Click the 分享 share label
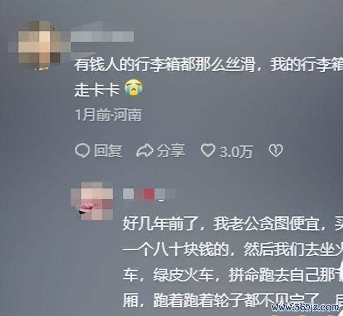Viewport: 343px width, 316px height. 171,151
